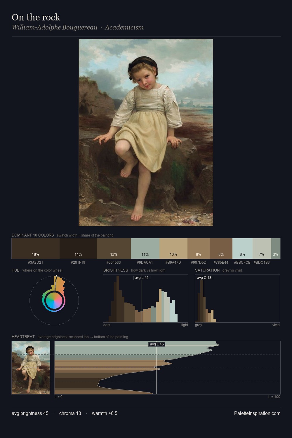
Task: Click the 7% light grey swatch #BDC1B3
Action: click(x=262, y=248)
